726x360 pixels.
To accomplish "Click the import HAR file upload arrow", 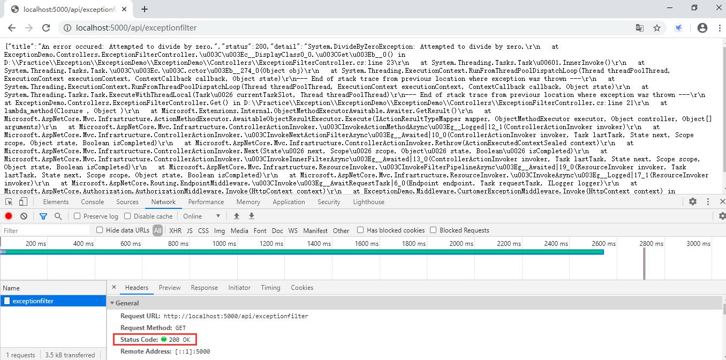I will click(x=236, y=216).
